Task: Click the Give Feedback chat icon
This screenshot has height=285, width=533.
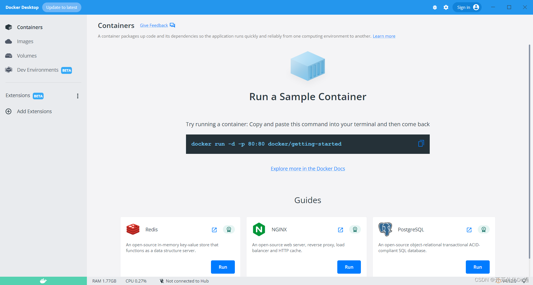Action: coord(172,25)
